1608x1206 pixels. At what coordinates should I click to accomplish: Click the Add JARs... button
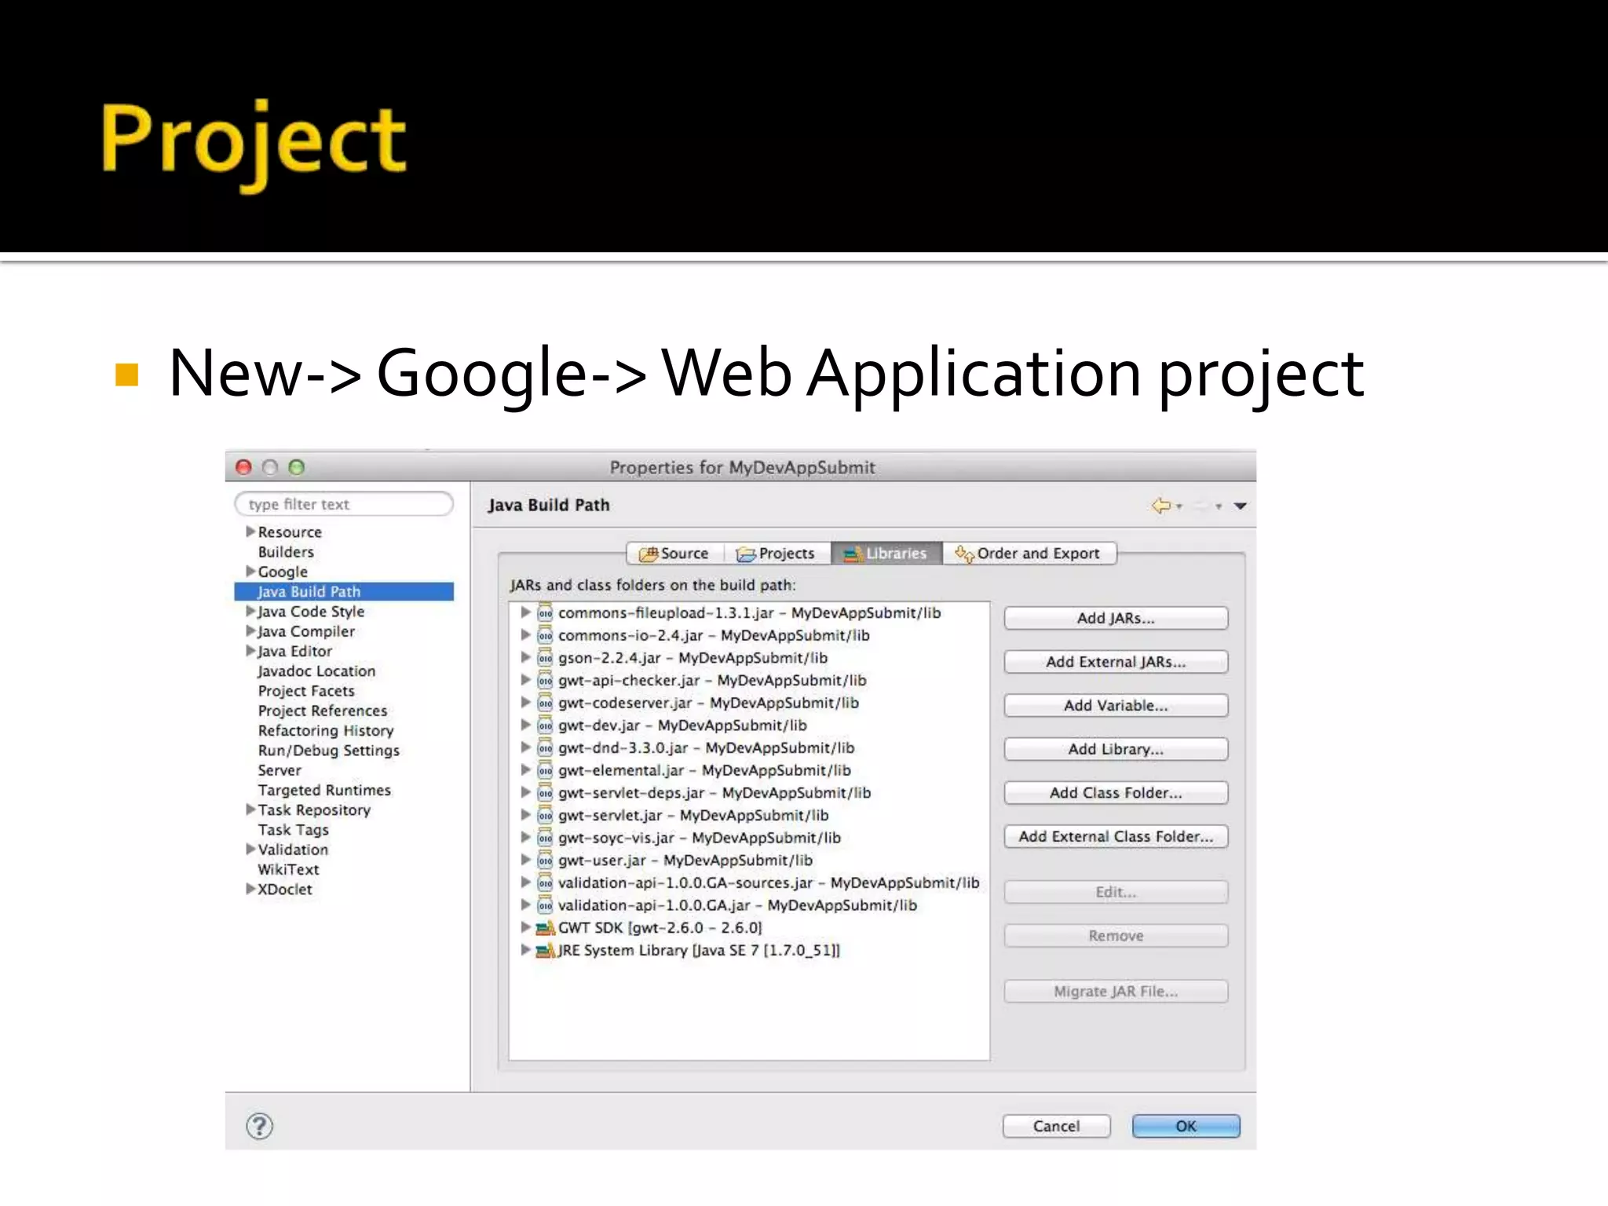1116,619
